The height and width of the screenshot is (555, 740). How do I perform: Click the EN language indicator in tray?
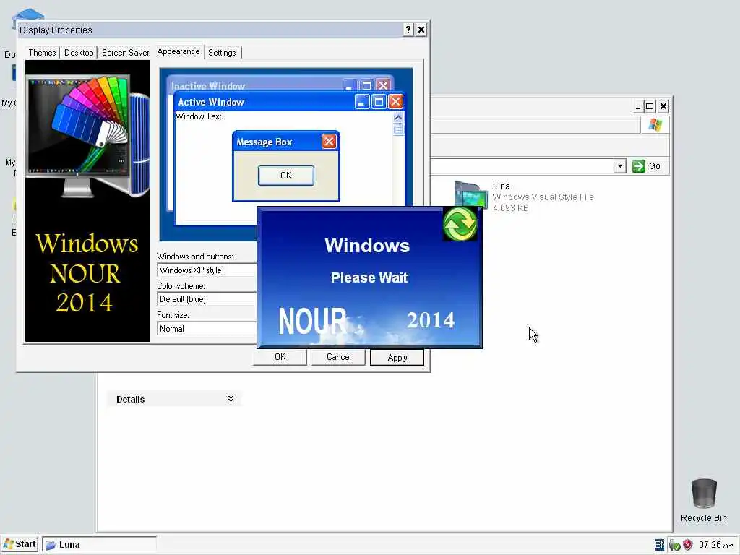point(660,545)
